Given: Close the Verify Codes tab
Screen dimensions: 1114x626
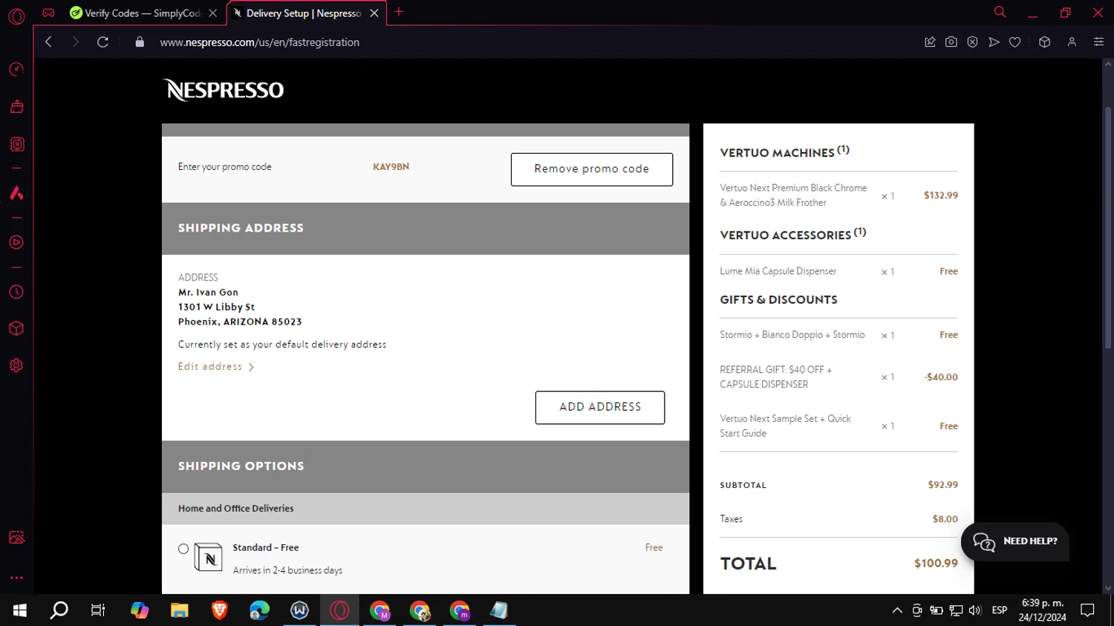Looking at the screenshot, I should click(213, 13).
